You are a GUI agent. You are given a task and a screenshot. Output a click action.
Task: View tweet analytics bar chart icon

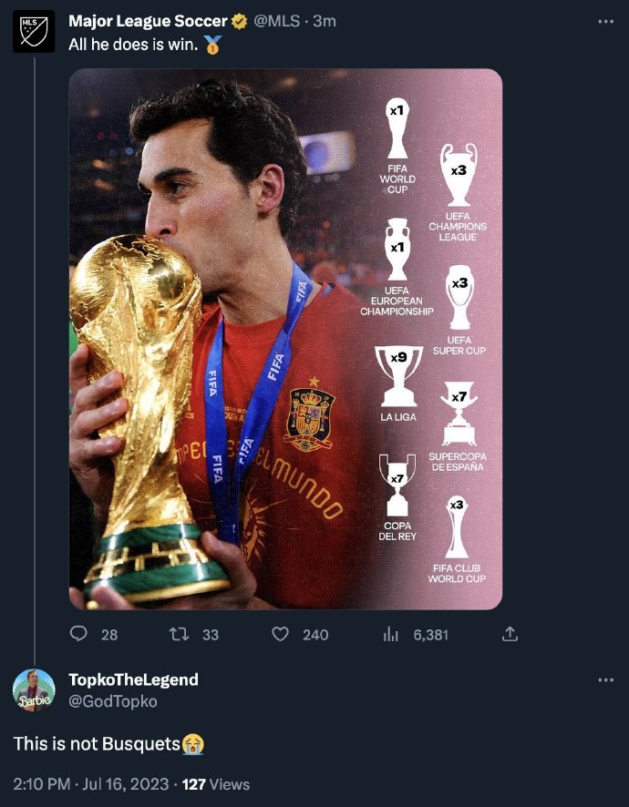pos(390,634)
